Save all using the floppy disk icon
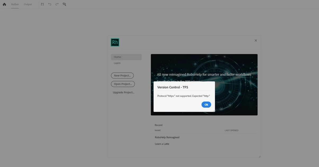This screenshot has width=319, height=167. pyautogui.click(x=42, y=4)
